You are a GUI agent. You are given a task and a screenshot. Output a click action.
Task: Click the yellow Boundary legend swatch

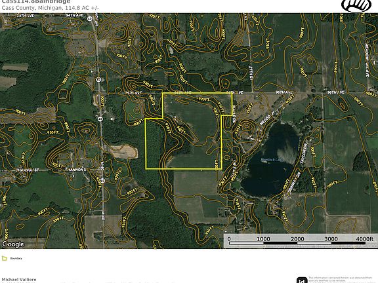(5, 259)
